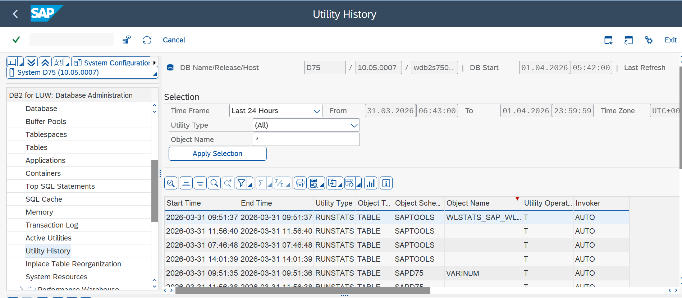Open the bar chart graphic icon
This screenshot has height=298, width=682.
tap(370, 183)
